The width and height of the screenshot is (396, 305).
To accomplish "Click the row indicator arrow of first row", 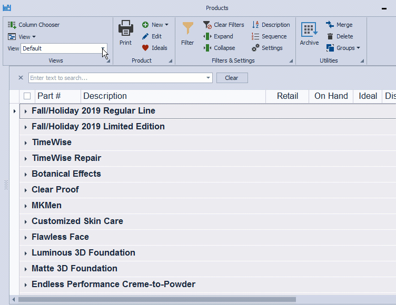I will tap(14, 111).
